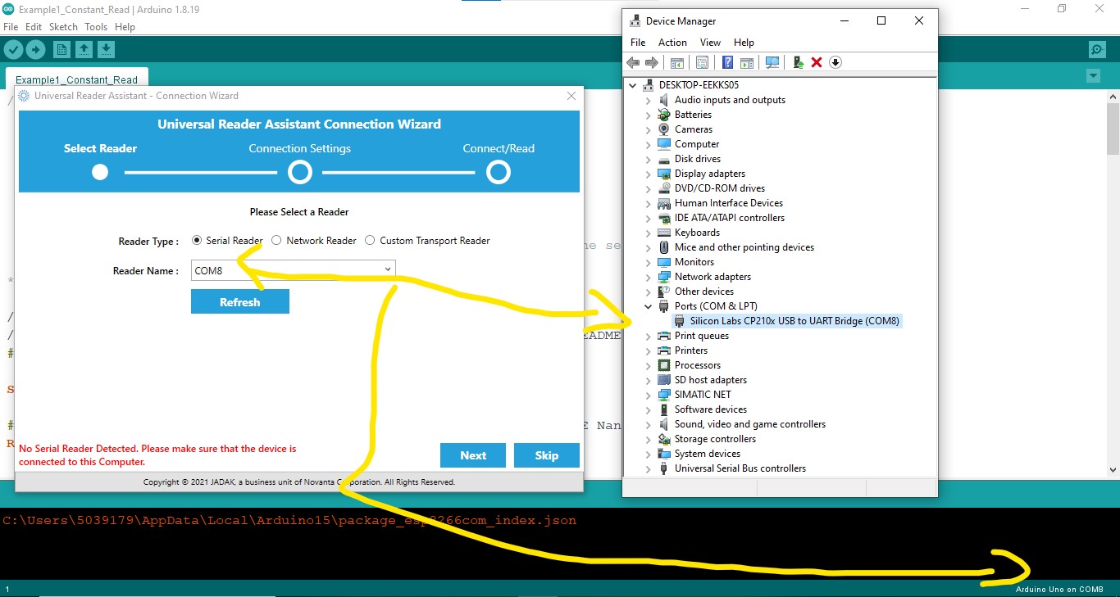Select the Storage controllers row

coord(715,439)
